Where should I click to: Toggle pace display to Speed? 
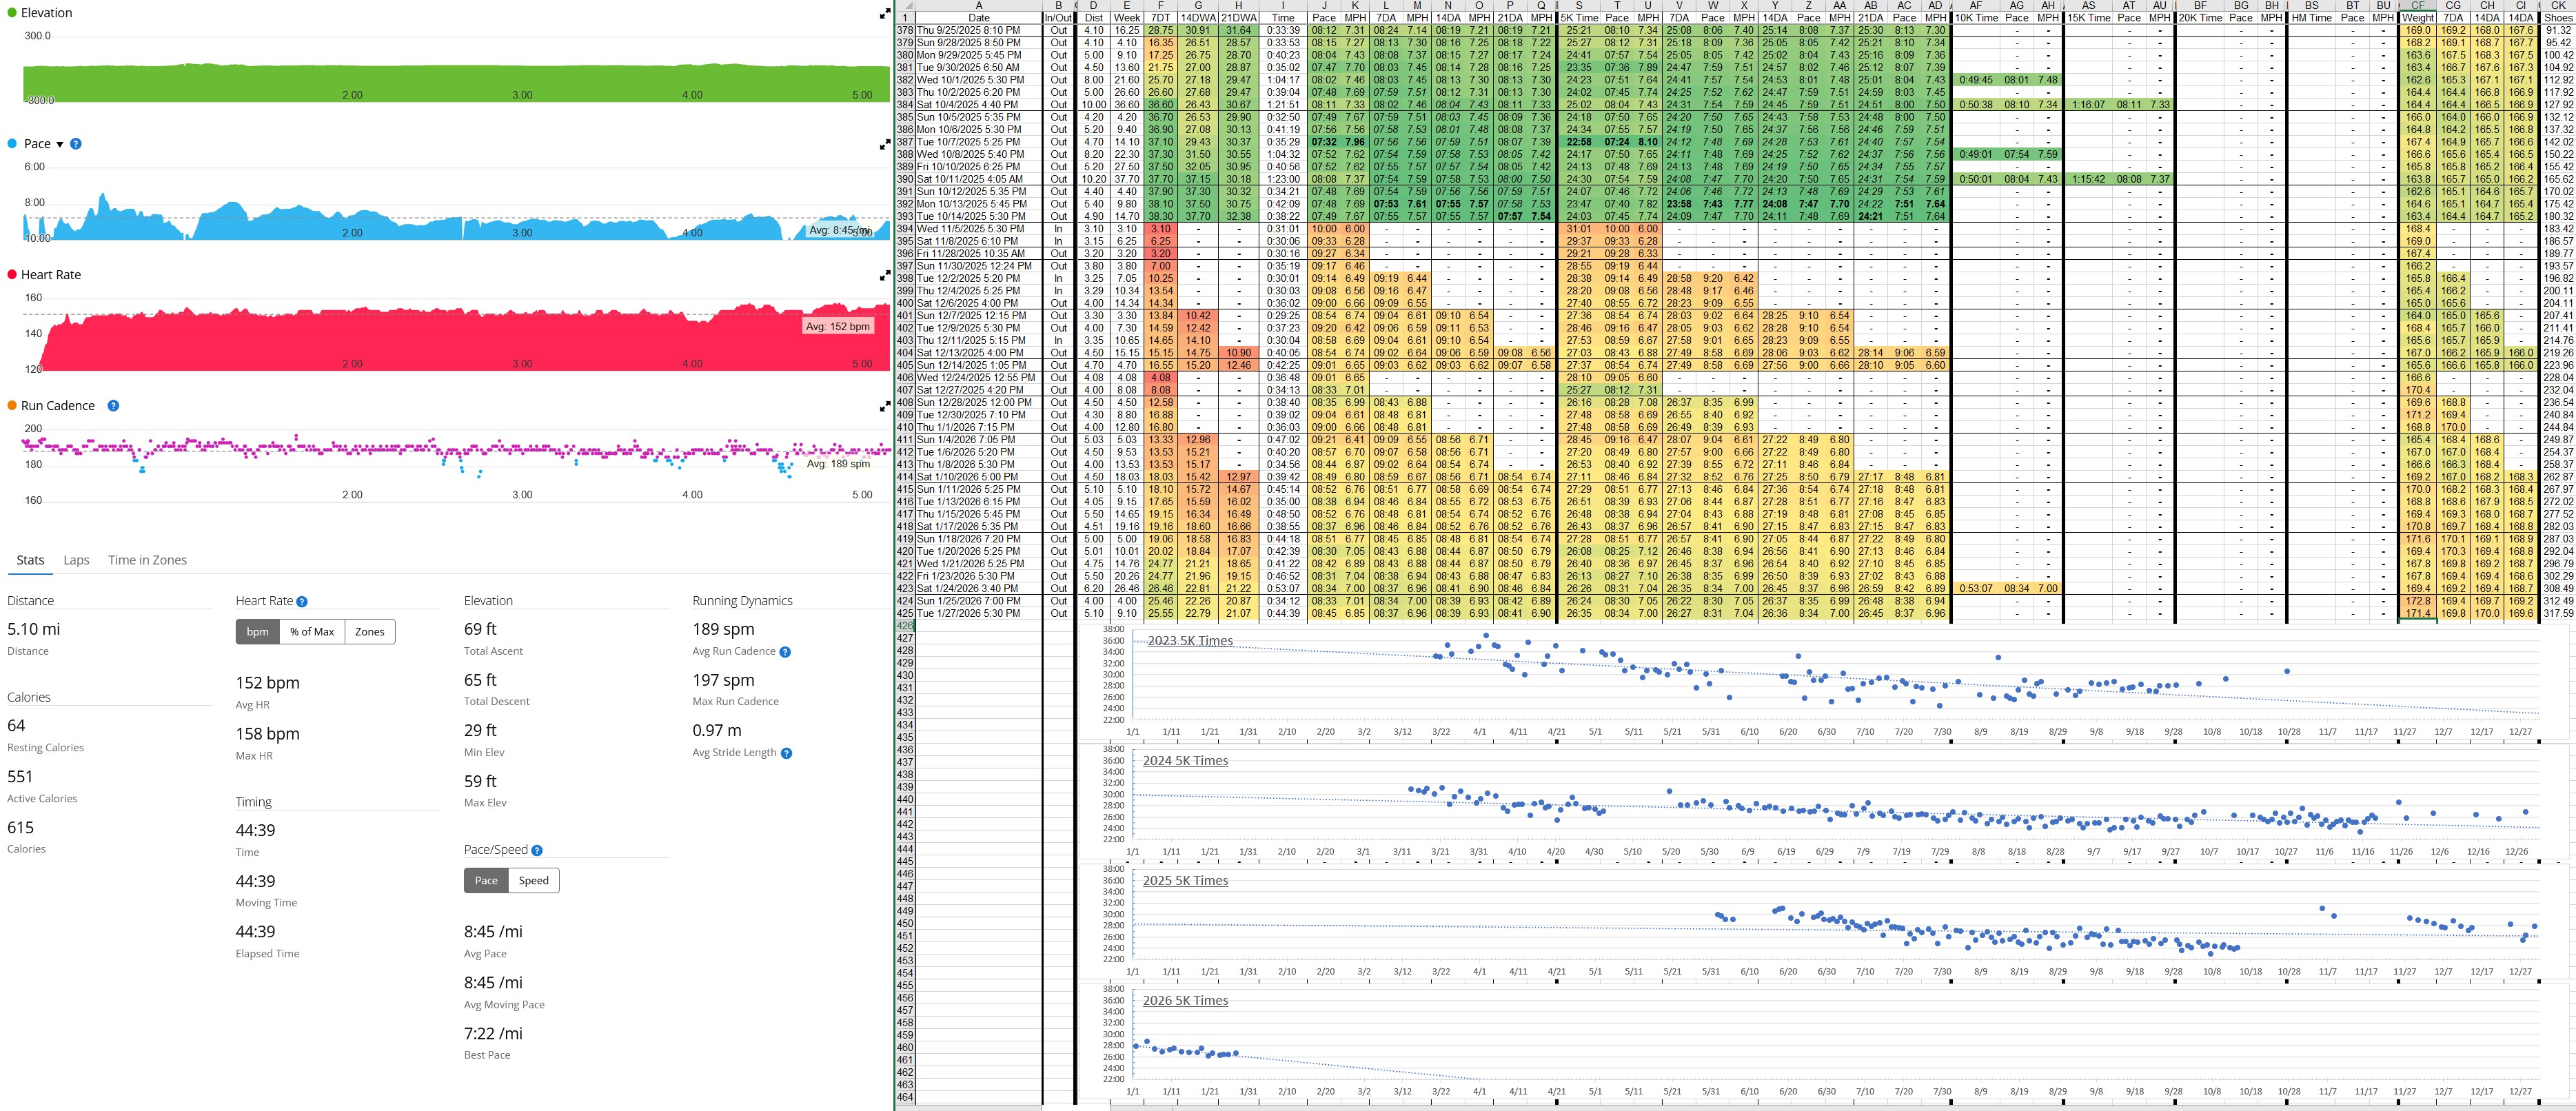[533, 881]
